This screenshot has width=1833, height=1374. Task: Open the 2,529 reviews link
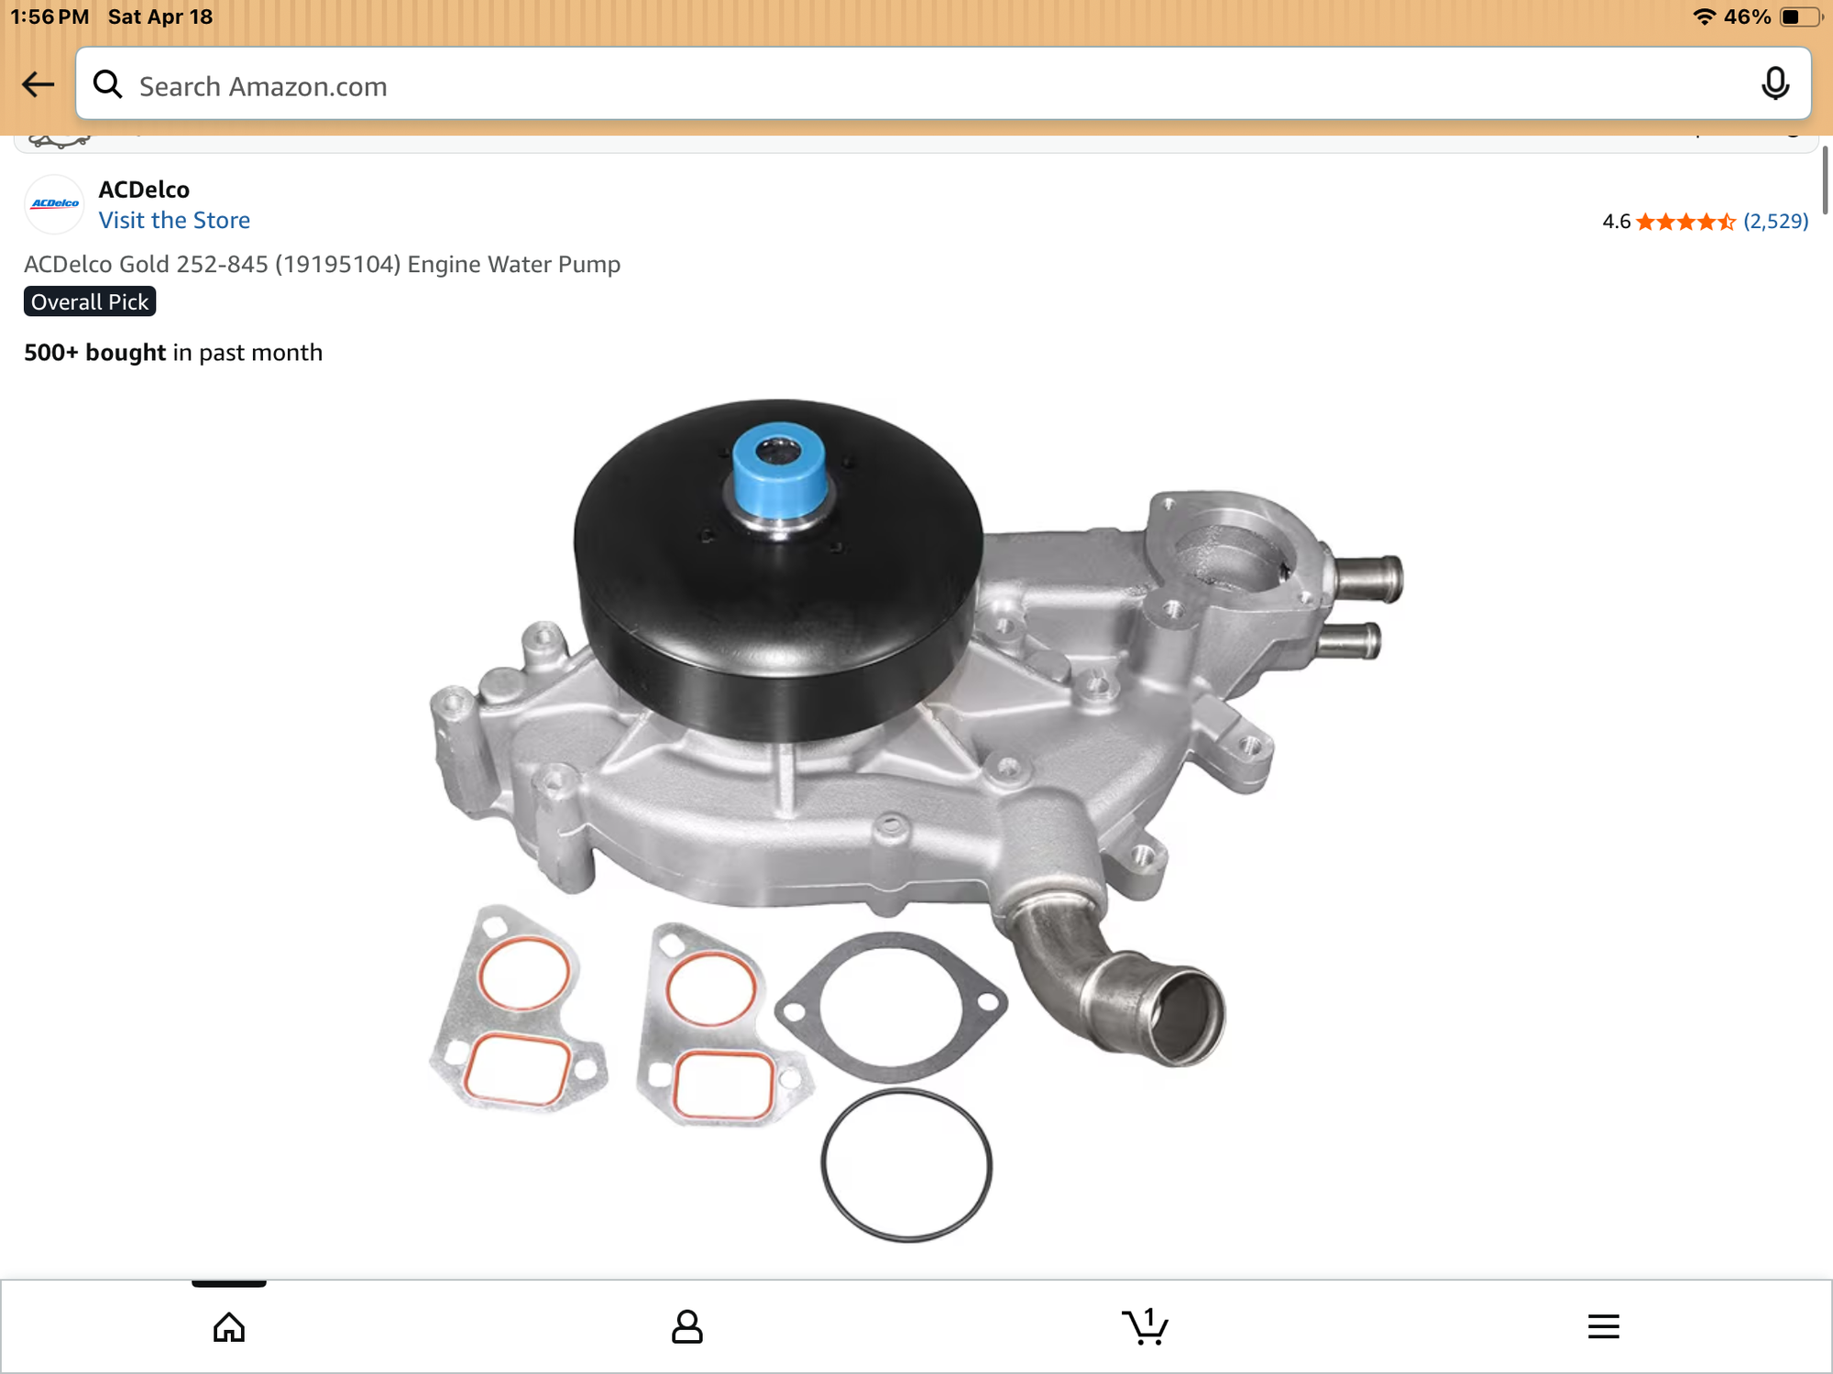[1775, 222]
